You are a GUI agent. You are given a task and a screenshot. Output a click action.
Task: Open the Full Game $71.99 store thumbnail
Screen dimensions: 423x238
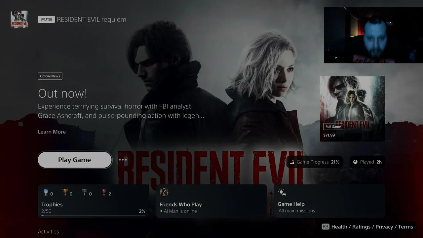352,109
